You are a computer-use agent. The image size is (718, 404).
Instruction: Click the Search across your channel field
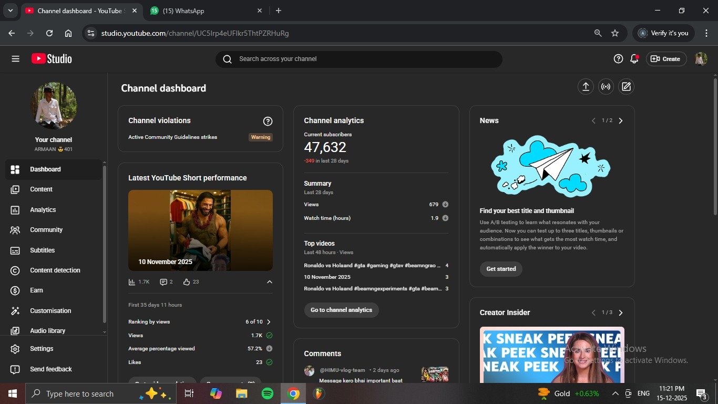tap(358, 59)
